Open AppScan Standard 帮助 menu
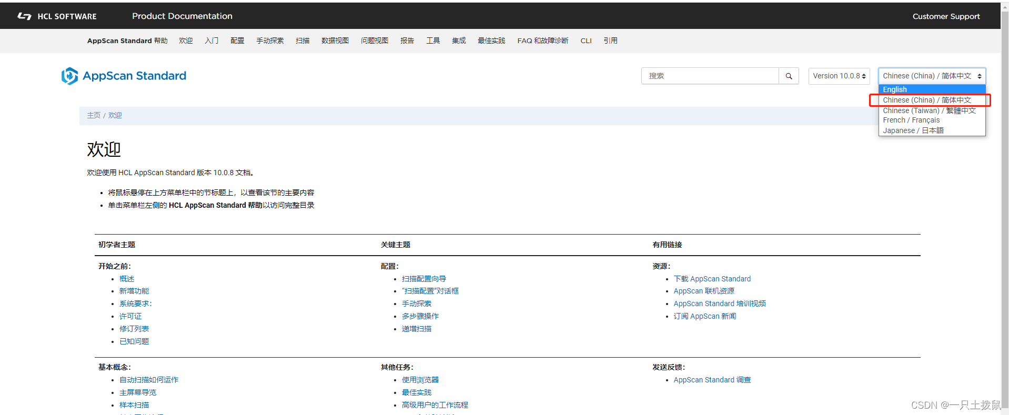Image resolution: width=1009 pixels, height=415 pixels. 127,41
